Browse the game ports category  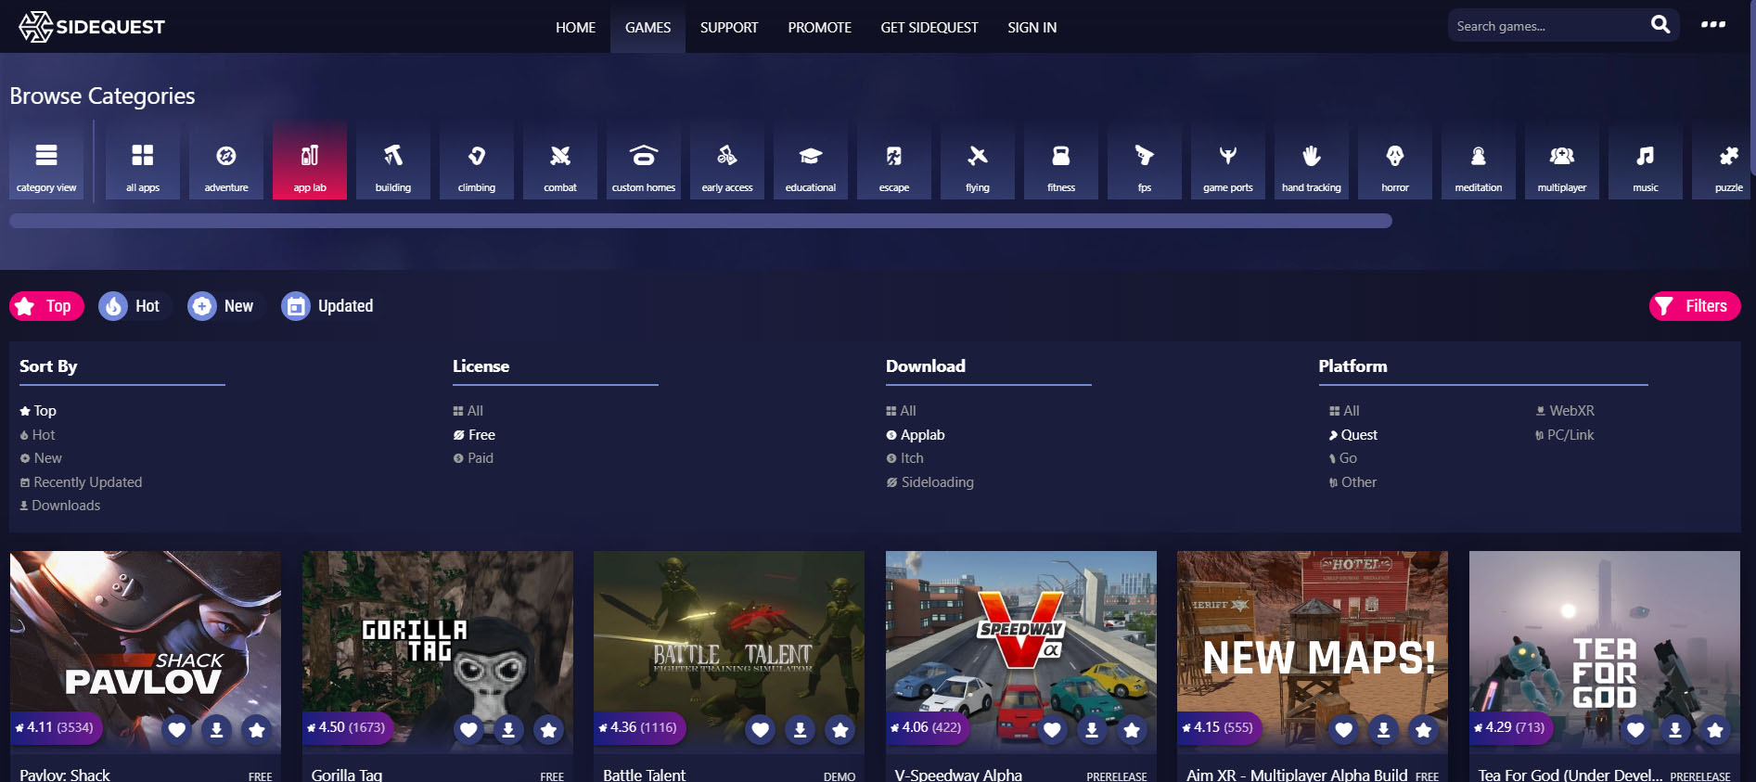[x=1228, y=160]
